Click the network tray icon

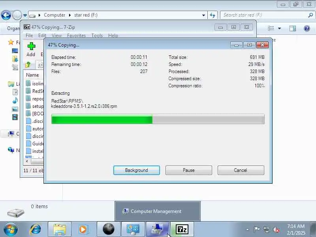[x=266, y=229]
